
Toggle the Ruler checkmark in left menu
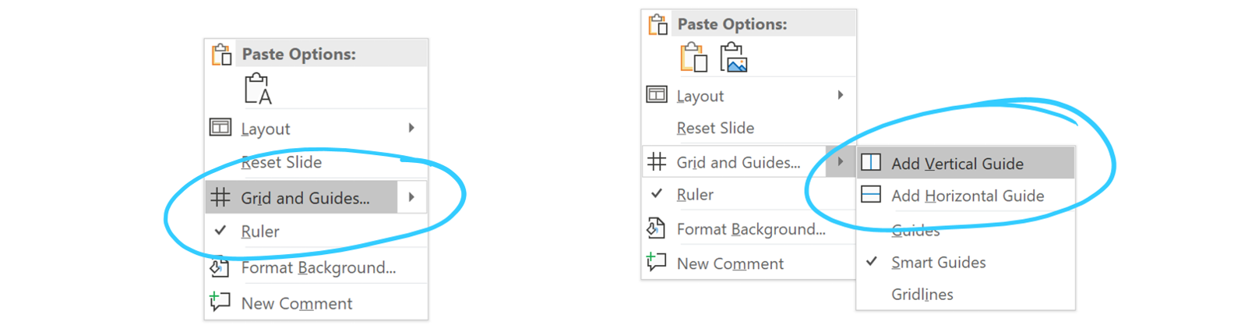(220, 231)
